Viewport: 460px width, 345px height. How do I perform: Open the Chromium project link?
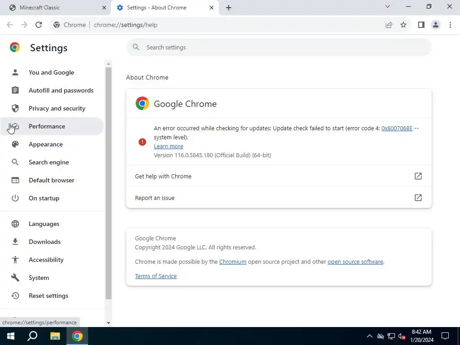click(x=233, y=262)
